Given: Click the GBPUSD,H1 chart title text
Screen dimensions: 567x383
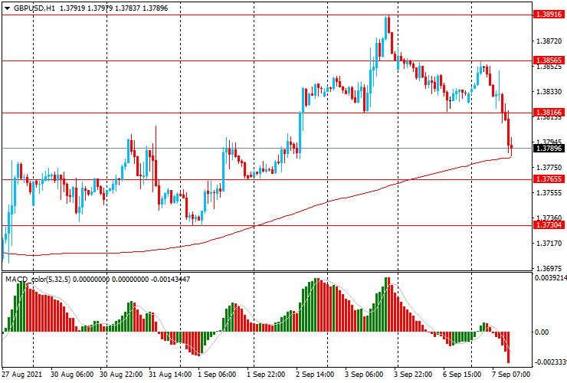Looking at the screenshot, I should pyautogui.click(x=34, y=8).
